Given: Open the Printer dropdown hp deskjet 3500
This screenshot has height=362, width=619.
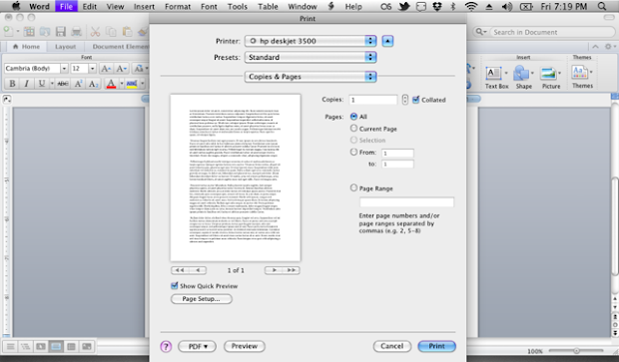Looking at the screenshot, I should (310, 41).
